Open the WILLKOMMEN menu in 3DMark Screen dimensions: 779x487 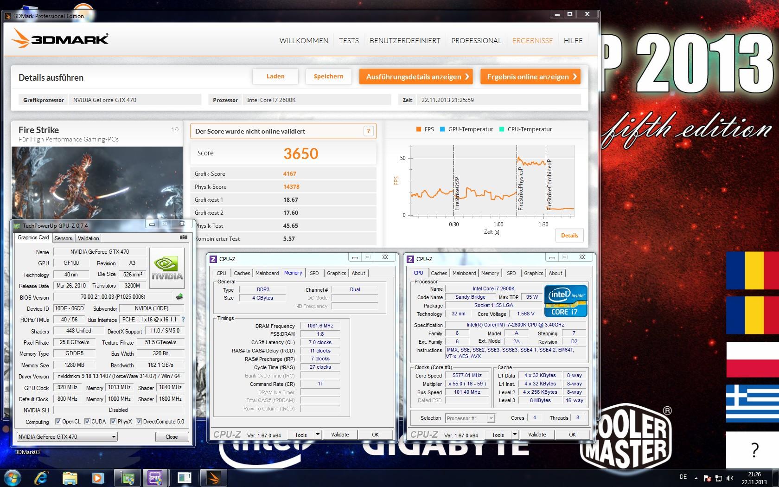coord(304,41)
